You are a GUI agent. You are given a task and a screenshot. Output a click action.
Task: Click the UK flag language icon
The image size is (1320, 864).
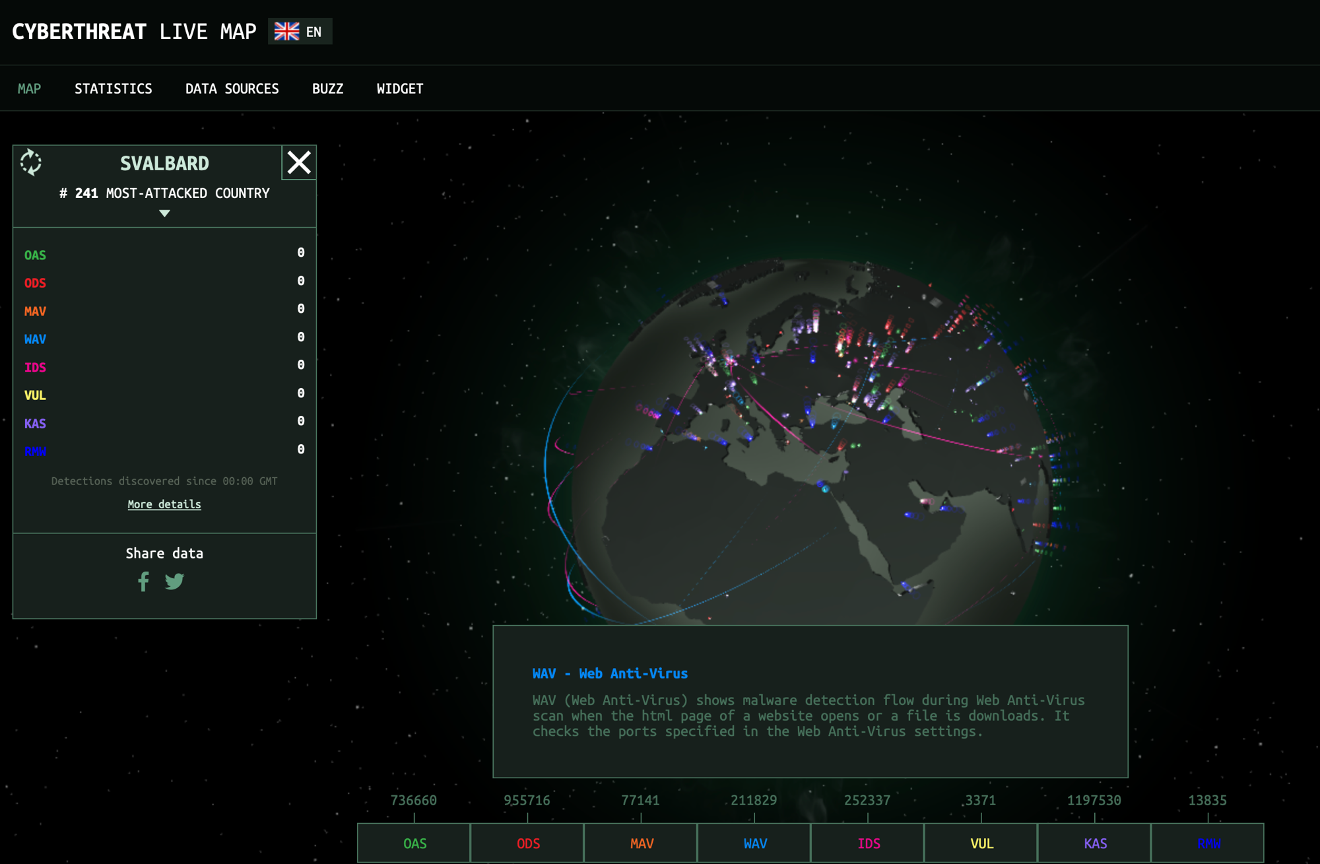[x=286, y=31]
